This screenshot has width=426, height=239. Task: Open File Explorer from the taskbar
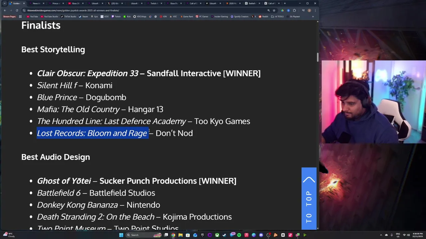coord(180,235)
